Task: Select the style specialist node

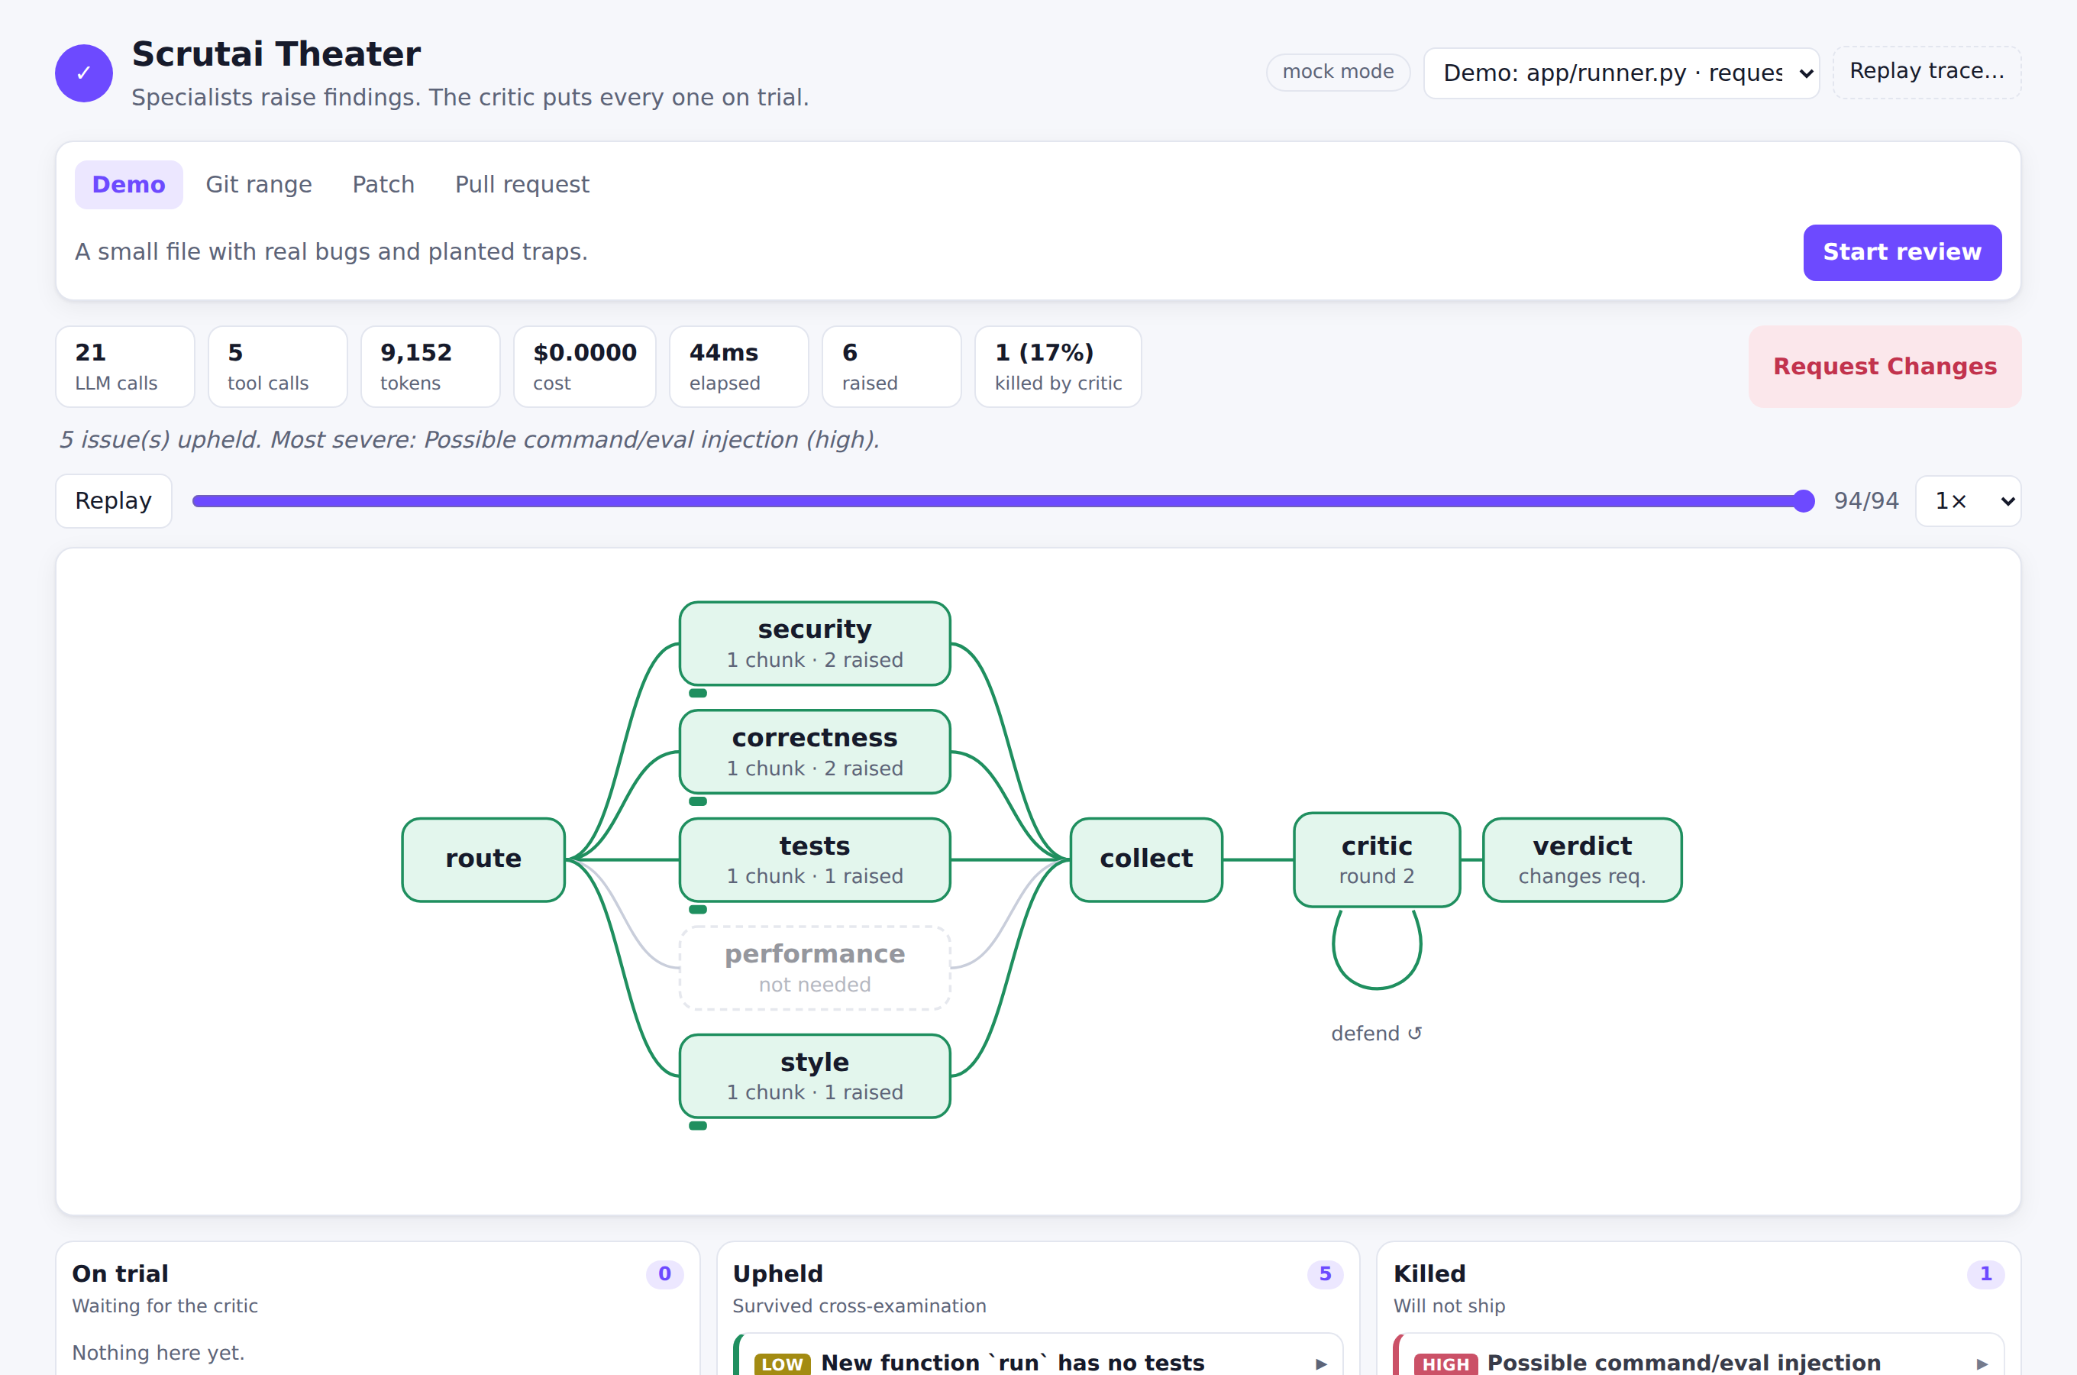Action: [814, 1076]
